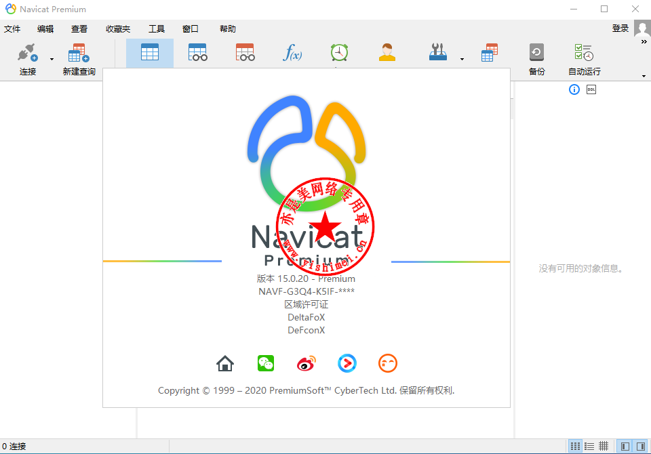Select the green clock Event icon
The image size is (651, 454).
[339, 53]
